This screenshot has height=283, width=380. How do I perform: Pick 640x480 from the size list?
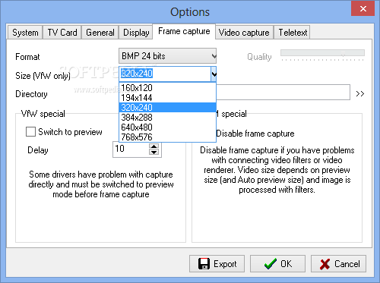tap(167, 127)
